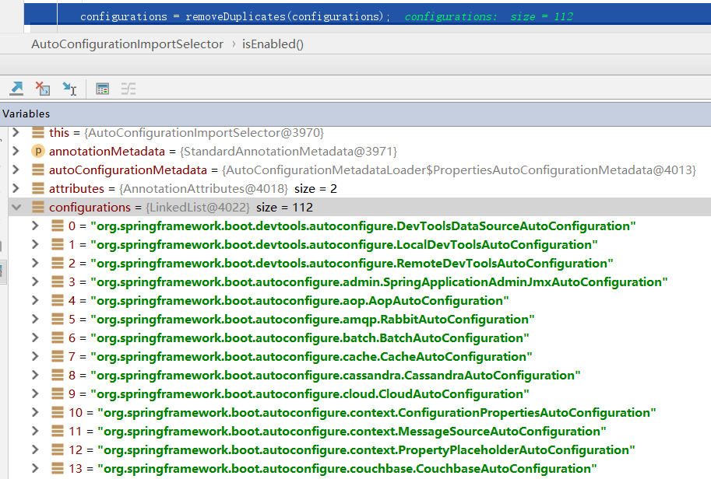Expand the 'this' variable node

(16, 132)
